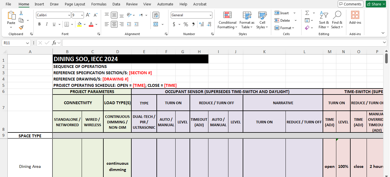Screen dimensions: 390x177
Task: Select the Format Painter
Action: coord(21,27)
